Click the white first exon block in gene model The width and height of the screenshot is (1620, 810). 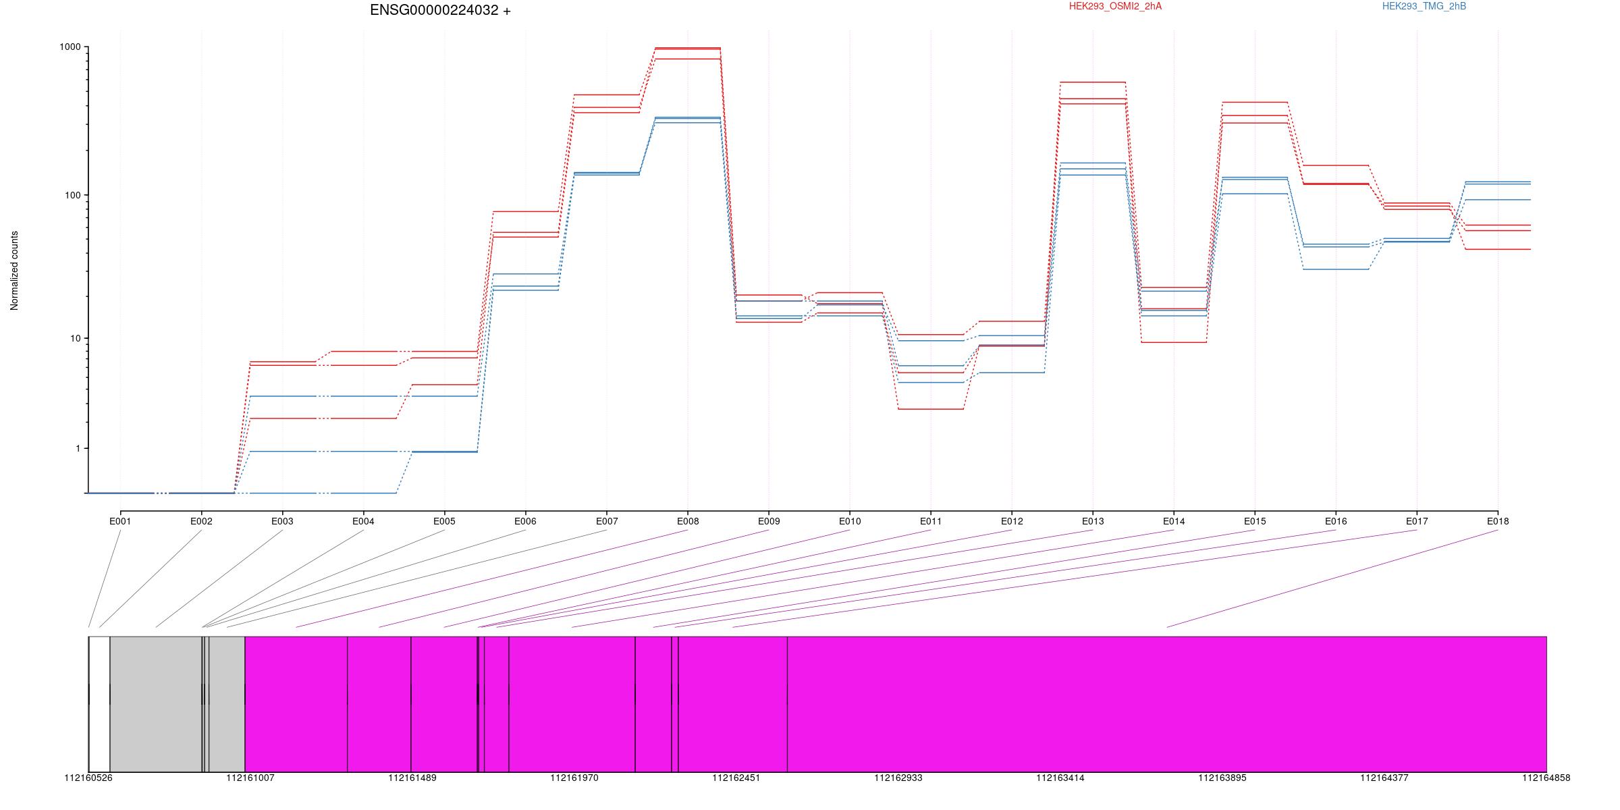[x=99, y=704]
